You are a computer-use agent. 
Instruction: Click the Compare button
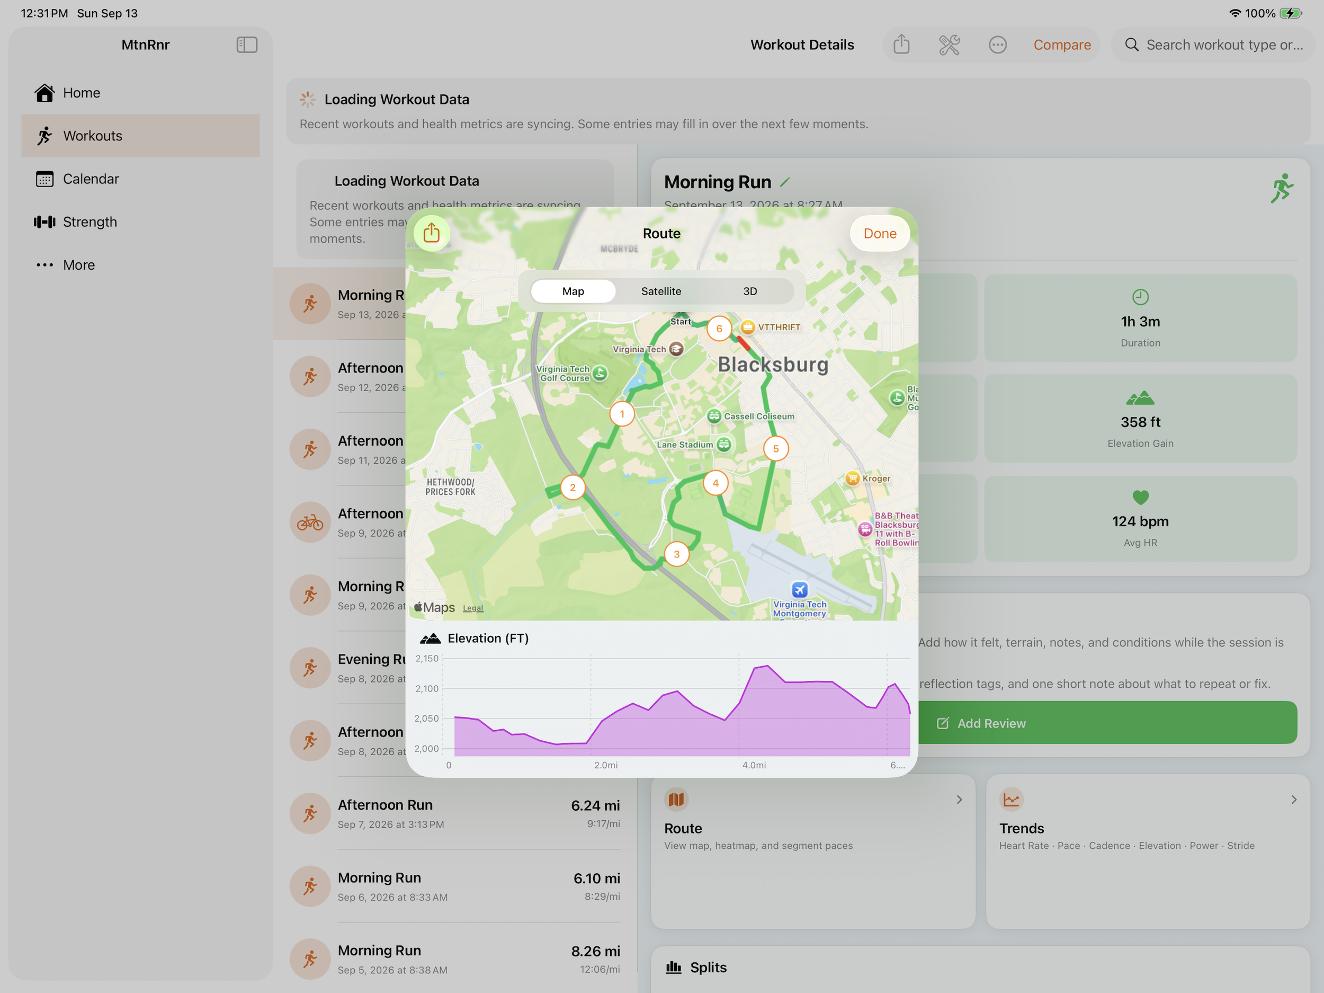1062,45
